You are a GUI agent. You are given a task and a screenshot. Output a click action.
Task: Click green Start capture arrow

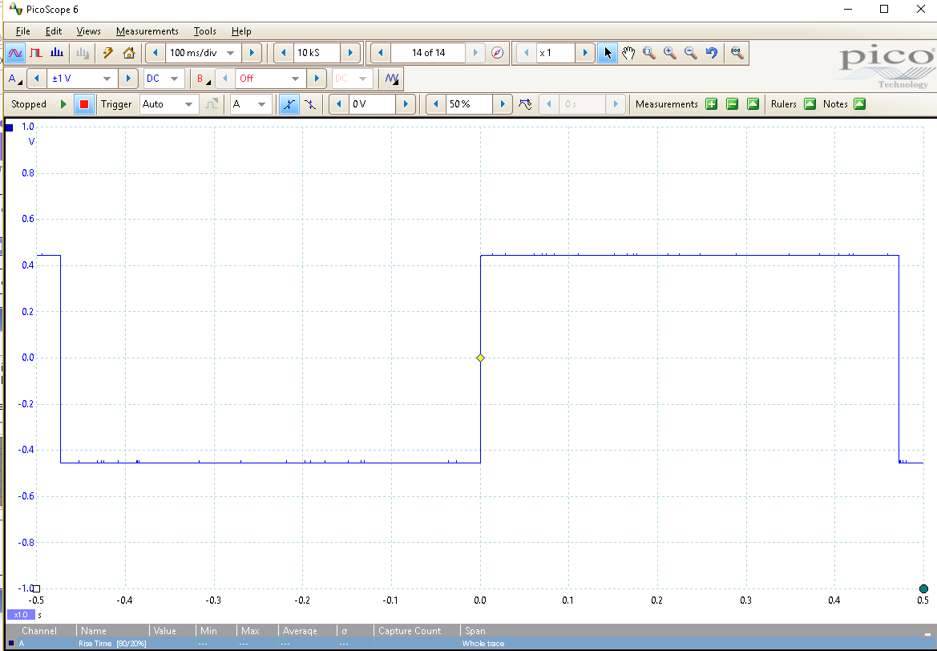coord(63,104)
